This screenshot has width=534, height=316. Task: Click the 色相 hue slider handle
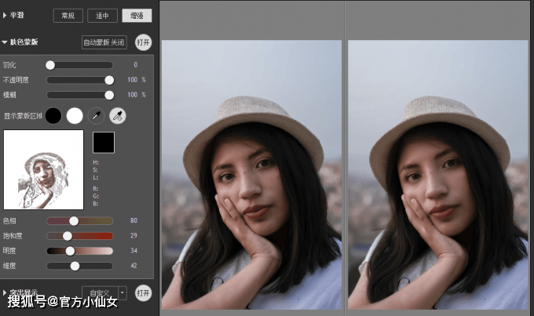[x=74, y=221]
